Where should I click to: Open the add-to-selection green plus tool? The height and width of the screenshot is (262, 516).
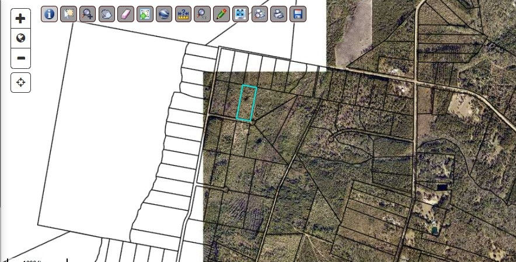tap(145, 14)
